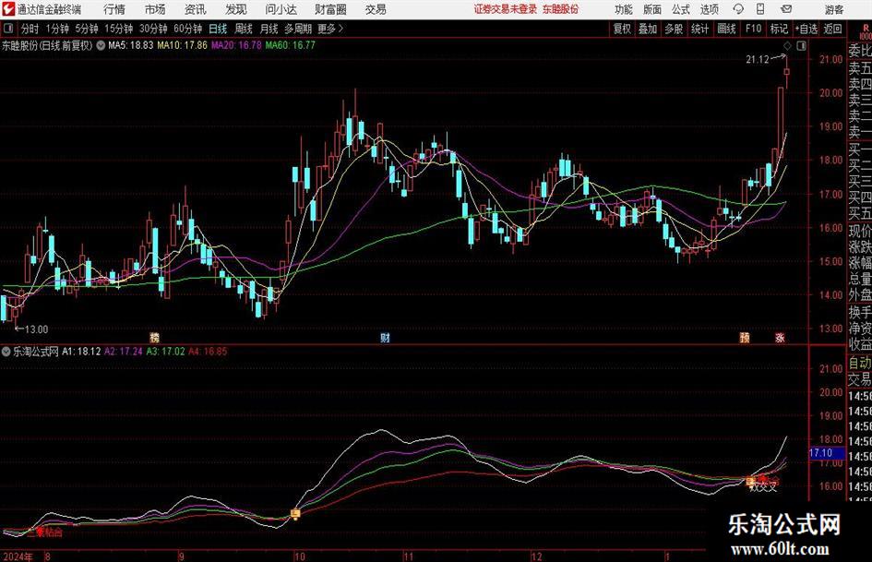Screen dimensions: 872x562
Task: Click the 统计 statistics button
Action: click(x=700, y=29)
